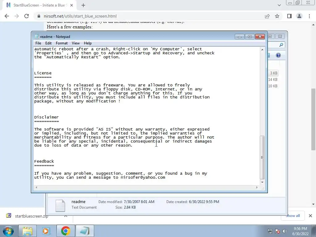Maximize the readme Notepad window
Image resolution: width=316 pixels, height=237 pixels.
250,36
